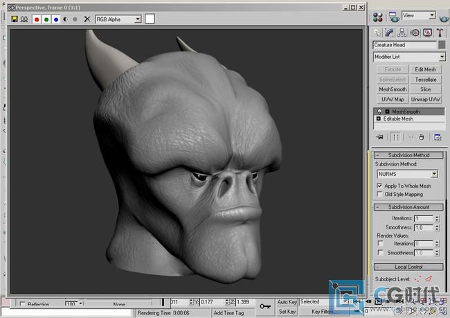
Task: Click the Iterations spinner arrows
Action: pos(437,218)
